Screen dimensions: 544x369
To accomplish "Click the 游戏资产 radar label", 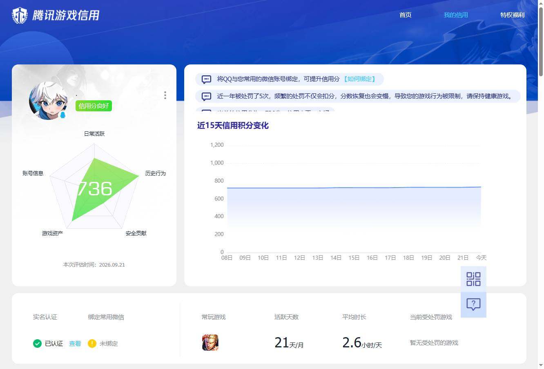I will [52, 233].
